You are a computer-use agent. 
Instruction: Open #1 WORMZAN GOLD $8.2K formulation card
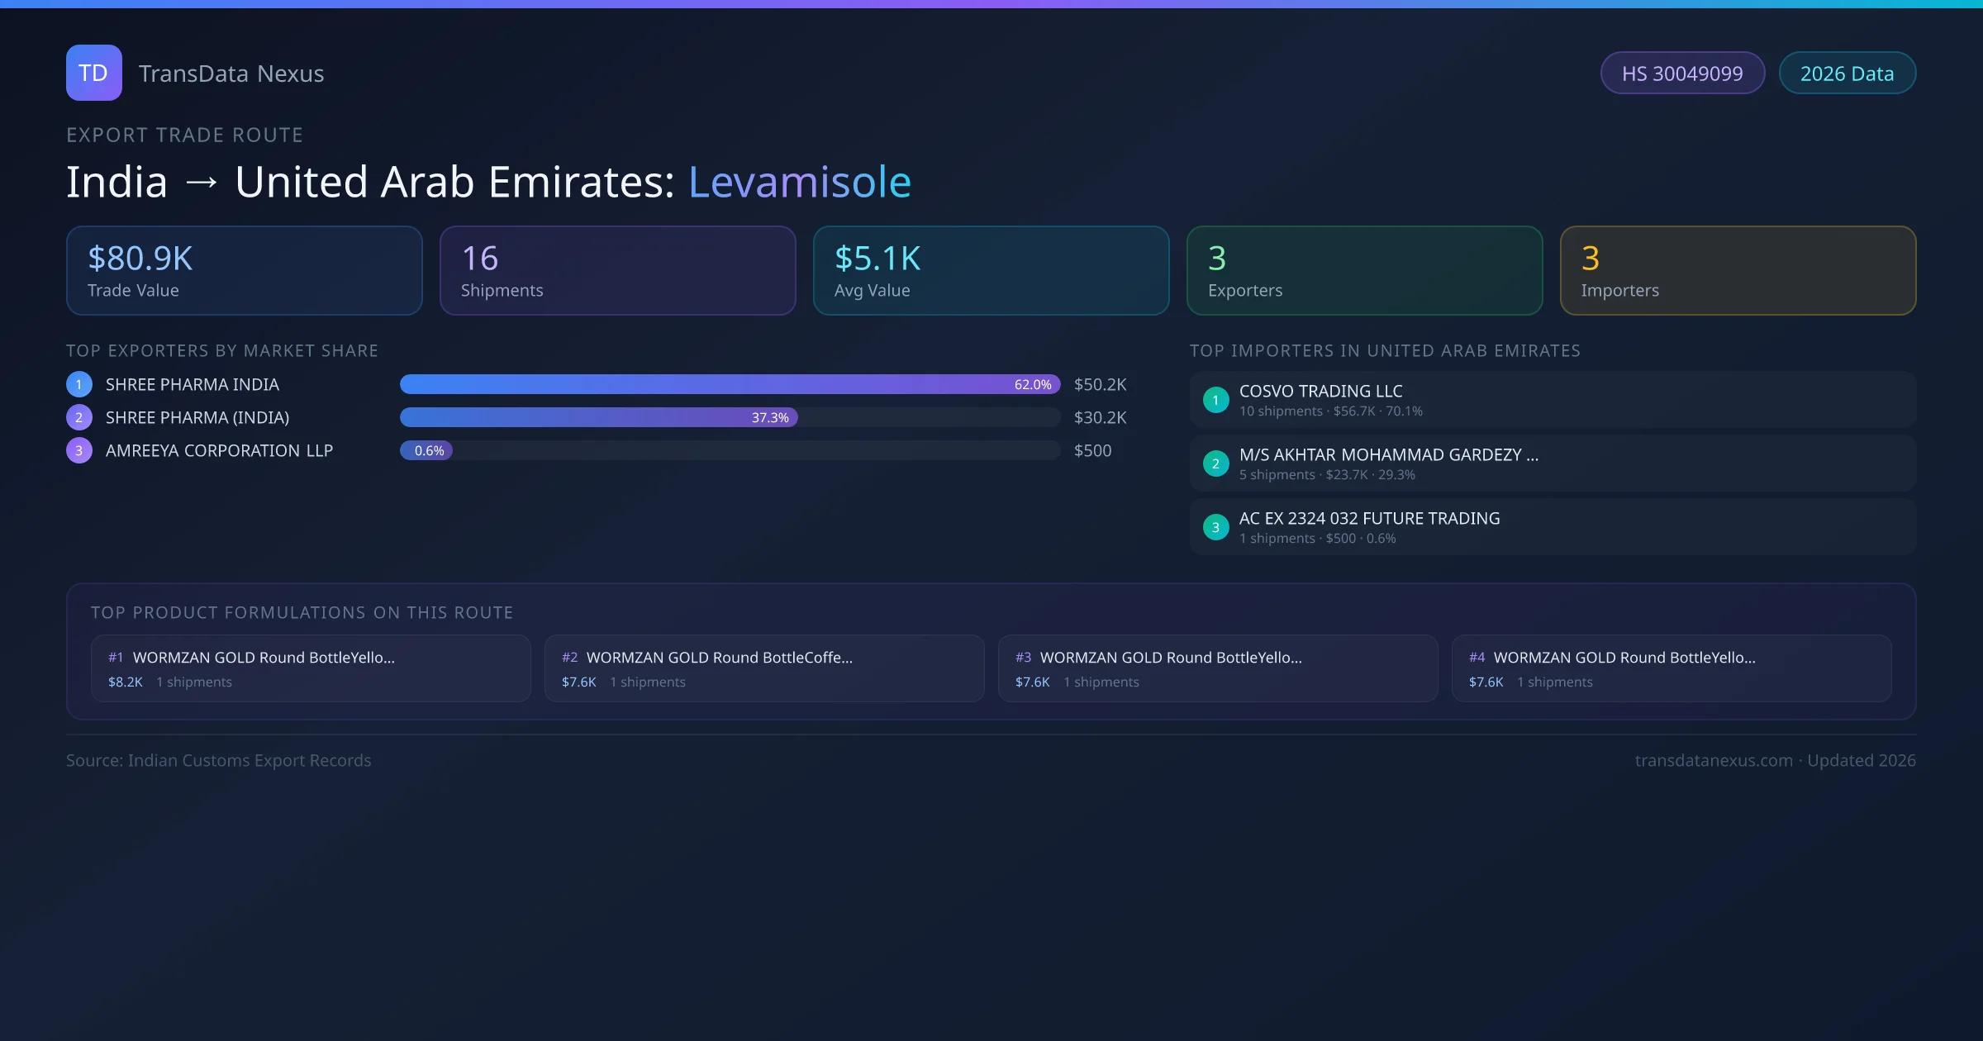pos(311,668)
